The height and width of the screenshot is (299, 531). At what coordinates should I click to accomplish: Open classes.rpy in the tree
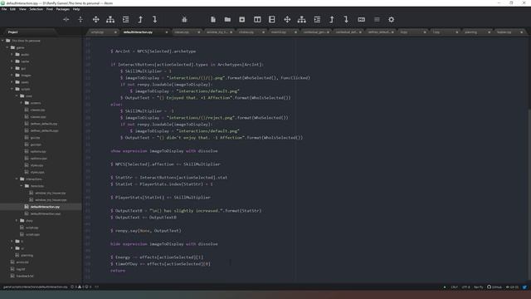37,110
